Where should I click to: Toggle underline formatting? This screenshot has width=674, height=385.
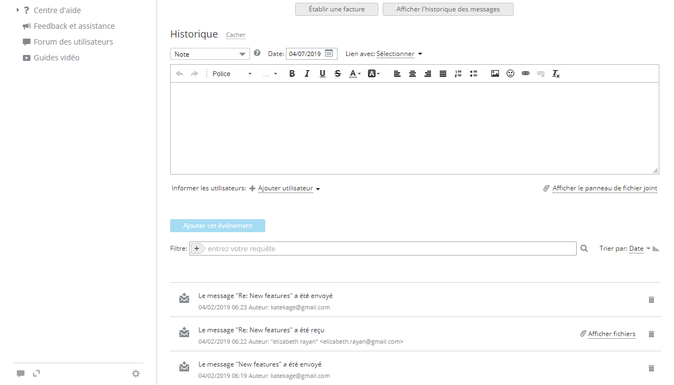pos(322,74)
